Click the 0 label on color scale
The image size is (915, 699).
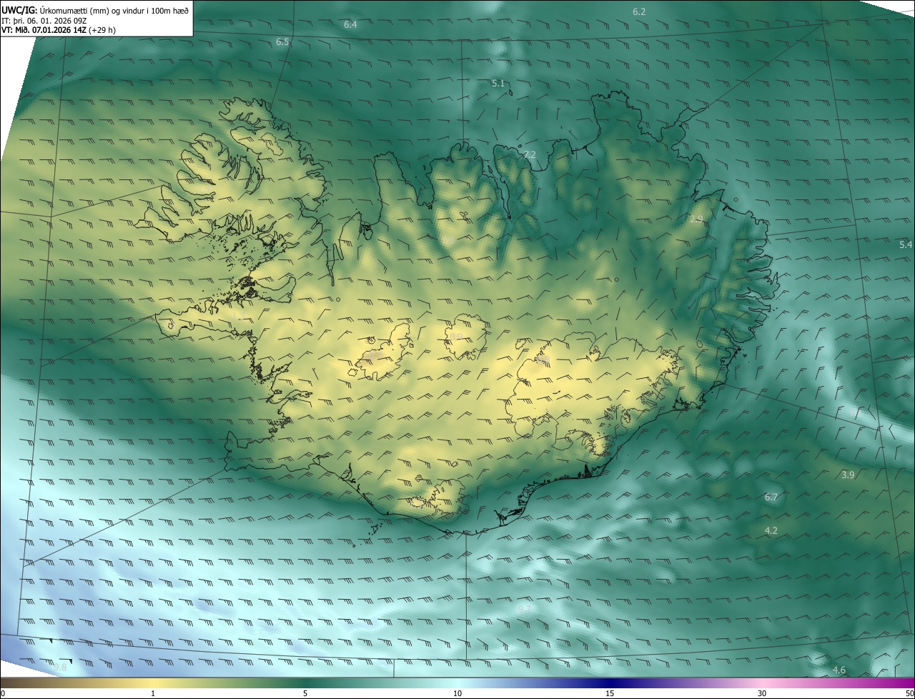3,693
